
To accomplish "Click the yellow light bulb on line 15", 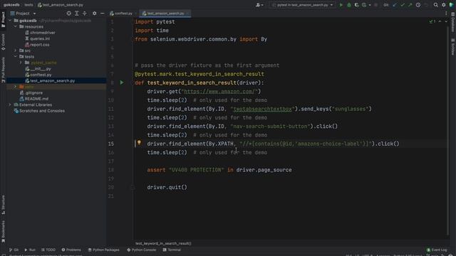I will tap(139, 143).
